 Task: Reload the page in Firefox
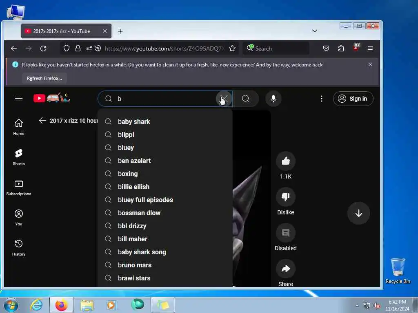(x=43, y=48)
